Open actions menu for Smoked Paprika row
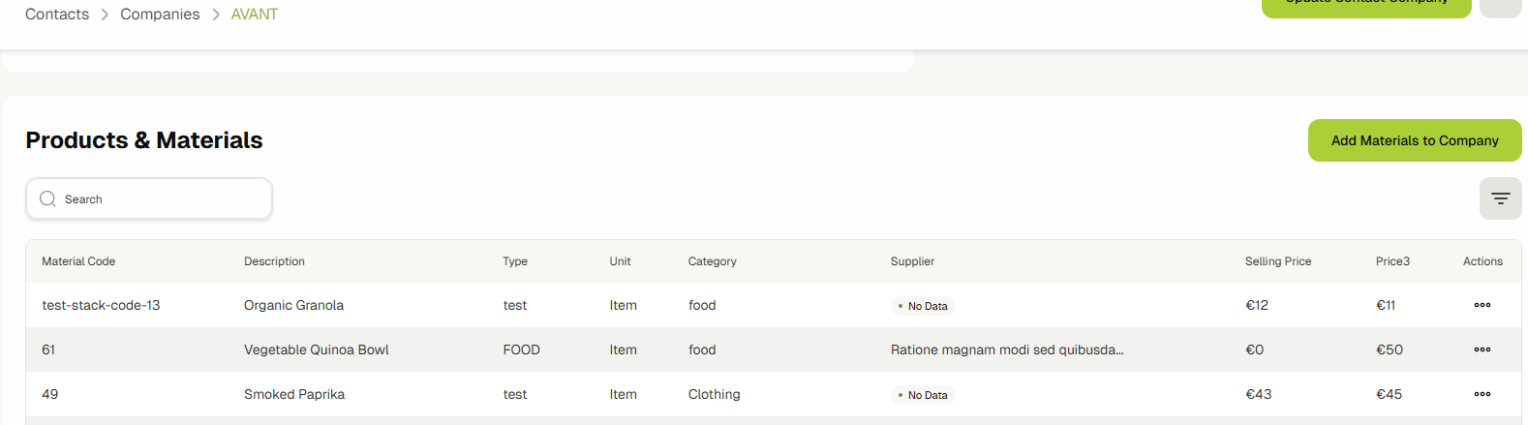This screenshot has height=425, width=1528. click(x=1482, y=394)
